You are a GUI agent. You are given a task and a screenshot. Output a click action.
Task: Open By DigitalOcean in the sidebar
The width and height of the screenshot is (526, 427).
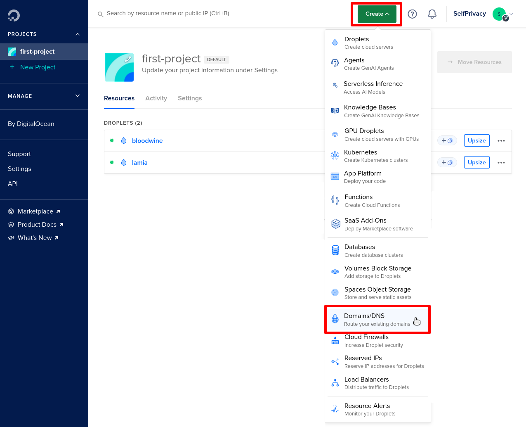click(31, 124)
